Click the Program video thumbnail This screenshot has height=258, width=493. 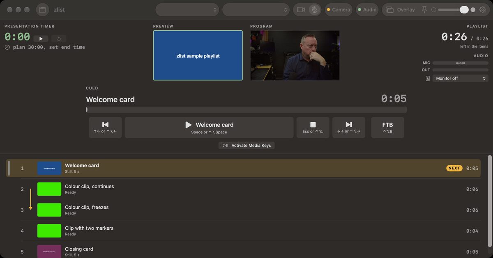coord(295,55)
